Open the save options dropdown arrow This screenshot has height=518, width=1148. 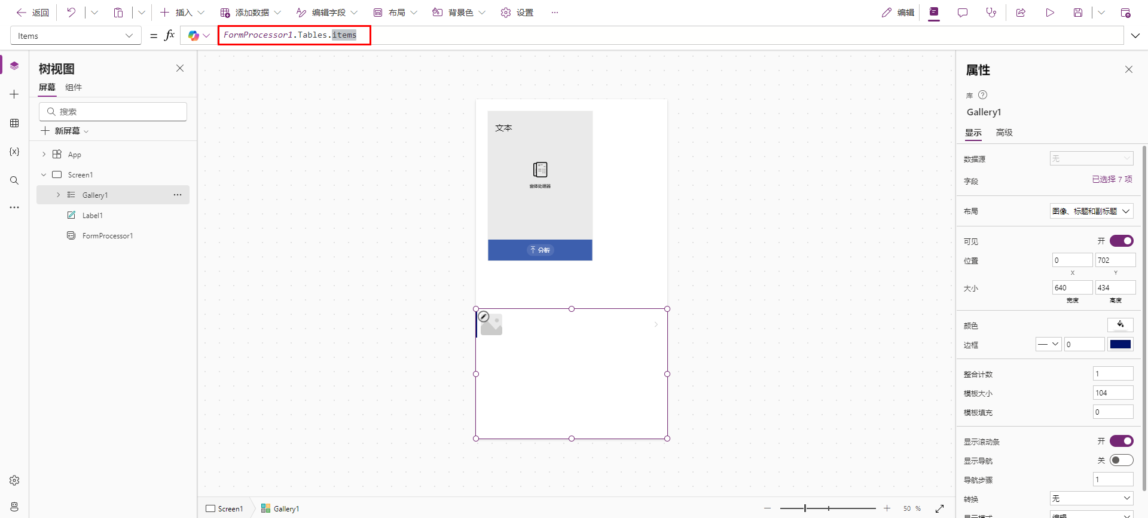pos(1101,13)
